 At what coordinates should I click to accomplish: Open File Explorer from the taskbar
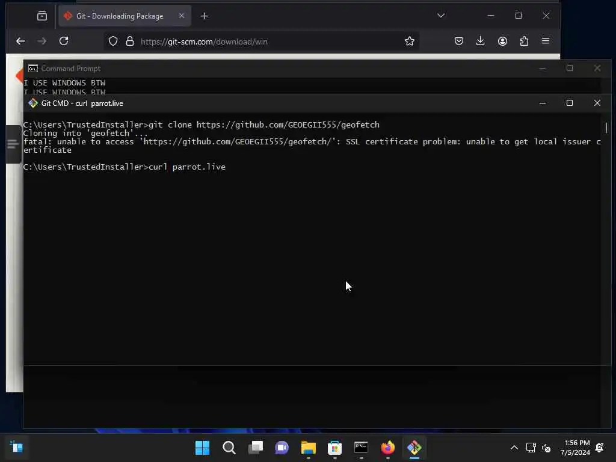coord(309,448)
